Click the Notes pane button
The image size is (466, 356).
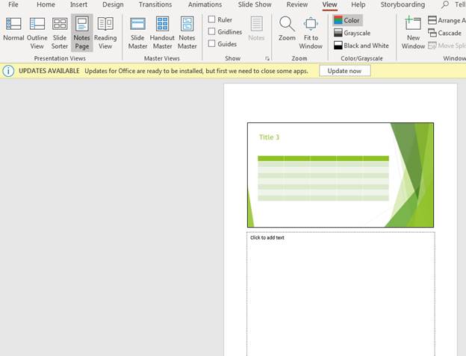click(x=256, y=29)
